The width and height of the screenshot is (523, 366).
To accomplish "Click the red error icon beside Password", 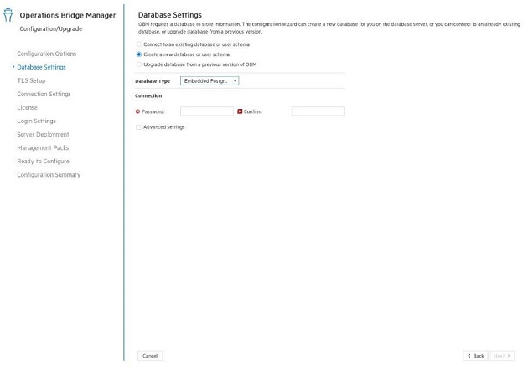I will (x=137, y=111).
